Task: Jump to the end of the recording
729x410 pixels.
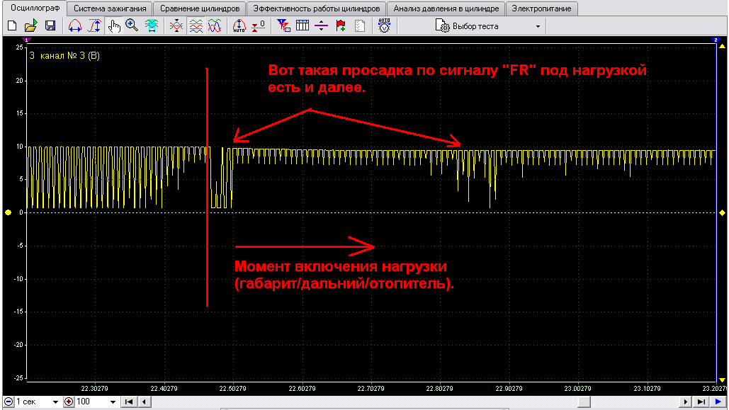Action: (701, 402)
